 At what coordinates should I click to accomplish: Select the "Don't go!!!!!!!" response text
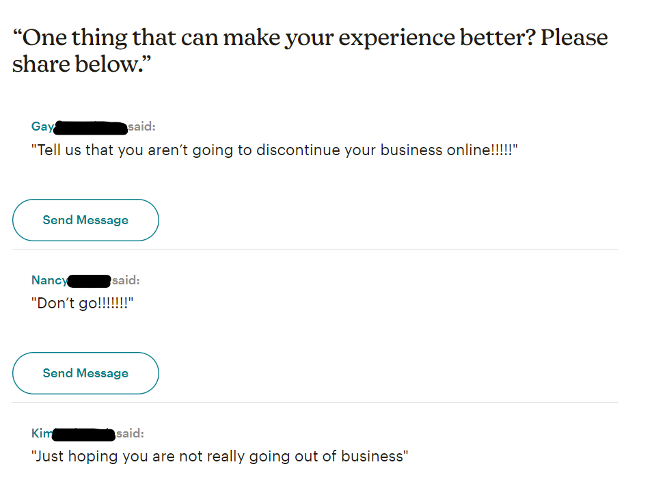(x=82, y=304)
